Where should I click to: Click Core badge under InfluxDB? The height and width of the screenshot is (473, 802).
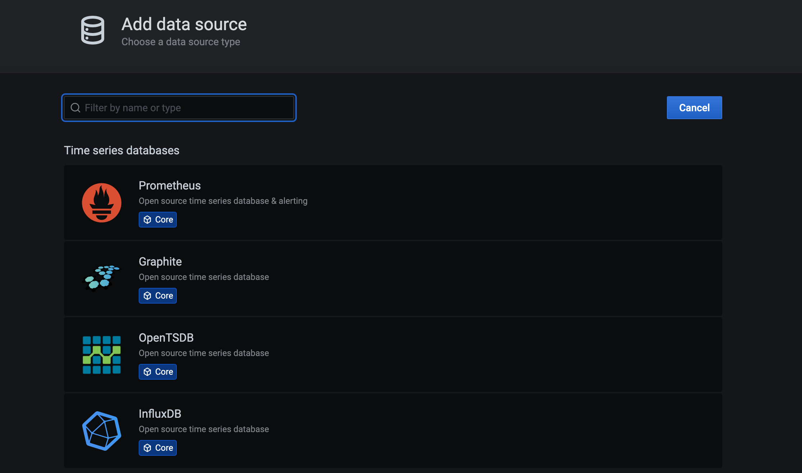click(x=158, y=448)
